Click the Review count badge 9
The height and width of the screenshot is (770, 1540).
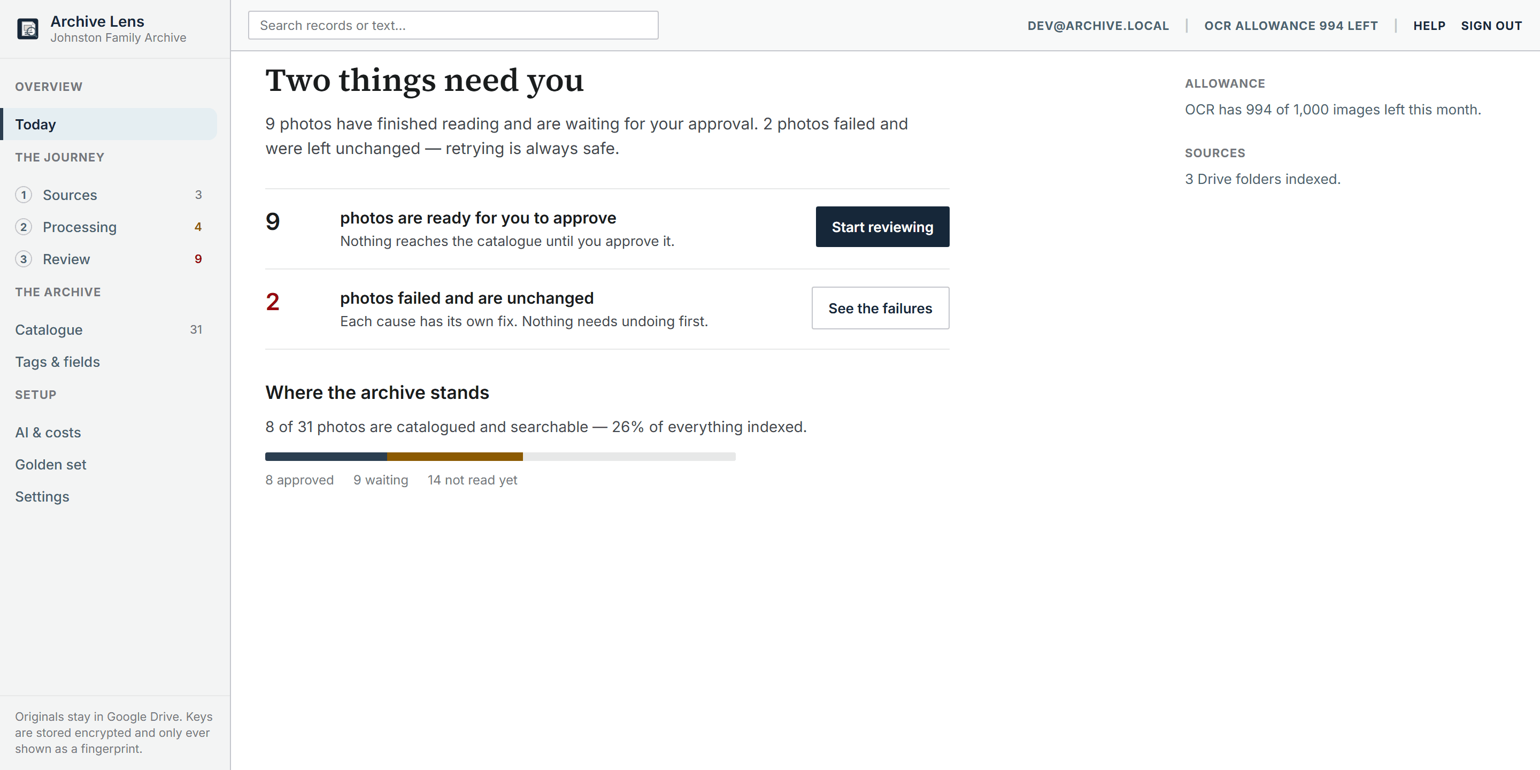(x=198, y=259)
